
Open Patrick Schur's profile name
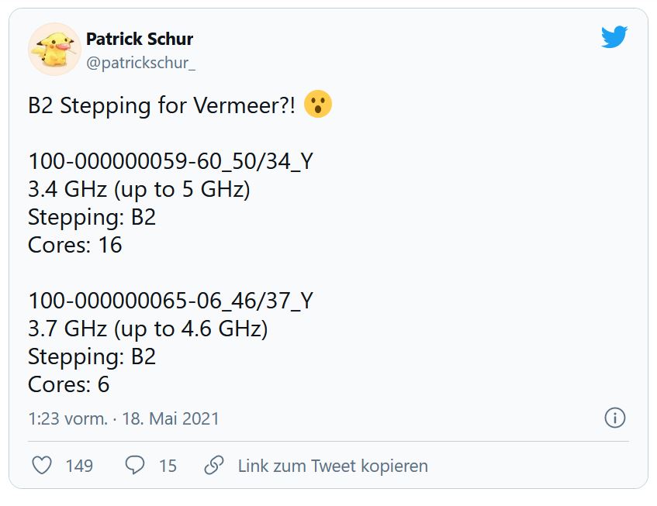[x=140, y=39]
